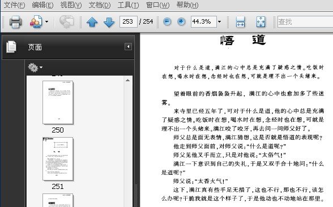
Task: Click the Pages panel document icon
Action: [x=11, y=47]
